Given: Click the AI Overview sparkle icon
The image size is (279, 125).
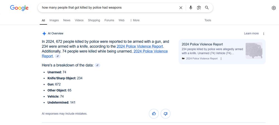Looking at the screenshot, I should tap(44, 33).
